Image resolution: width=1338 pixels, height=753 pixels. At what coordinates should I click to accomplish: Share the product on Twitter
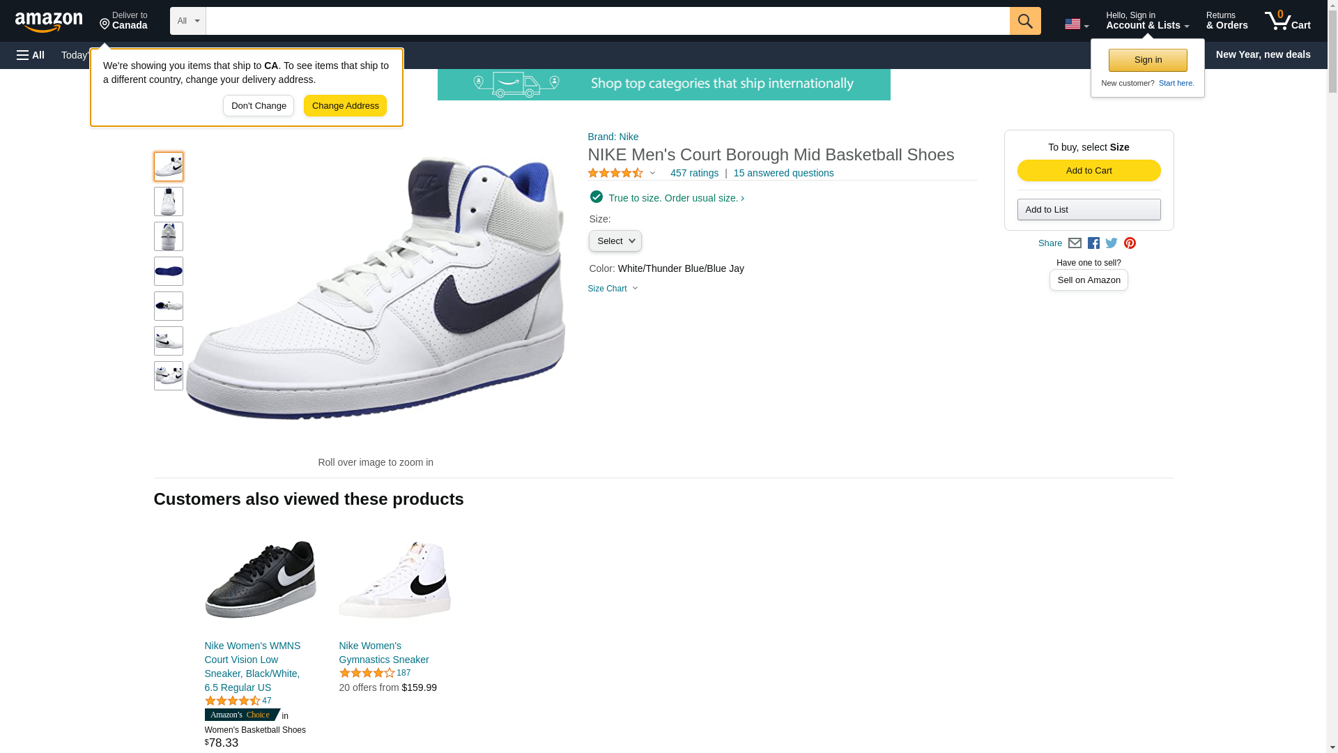coord(1112,243)
